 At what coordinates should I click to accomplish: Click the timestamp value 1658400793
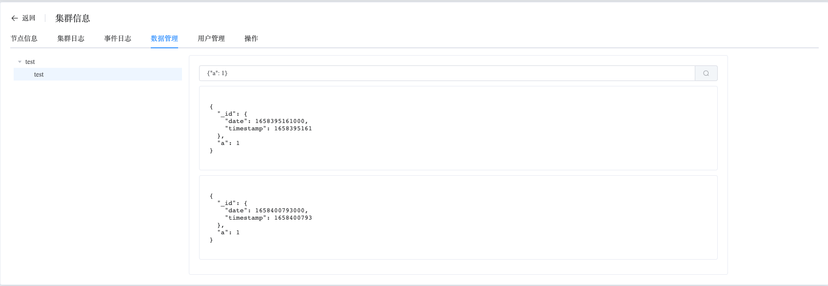(293, 218)
